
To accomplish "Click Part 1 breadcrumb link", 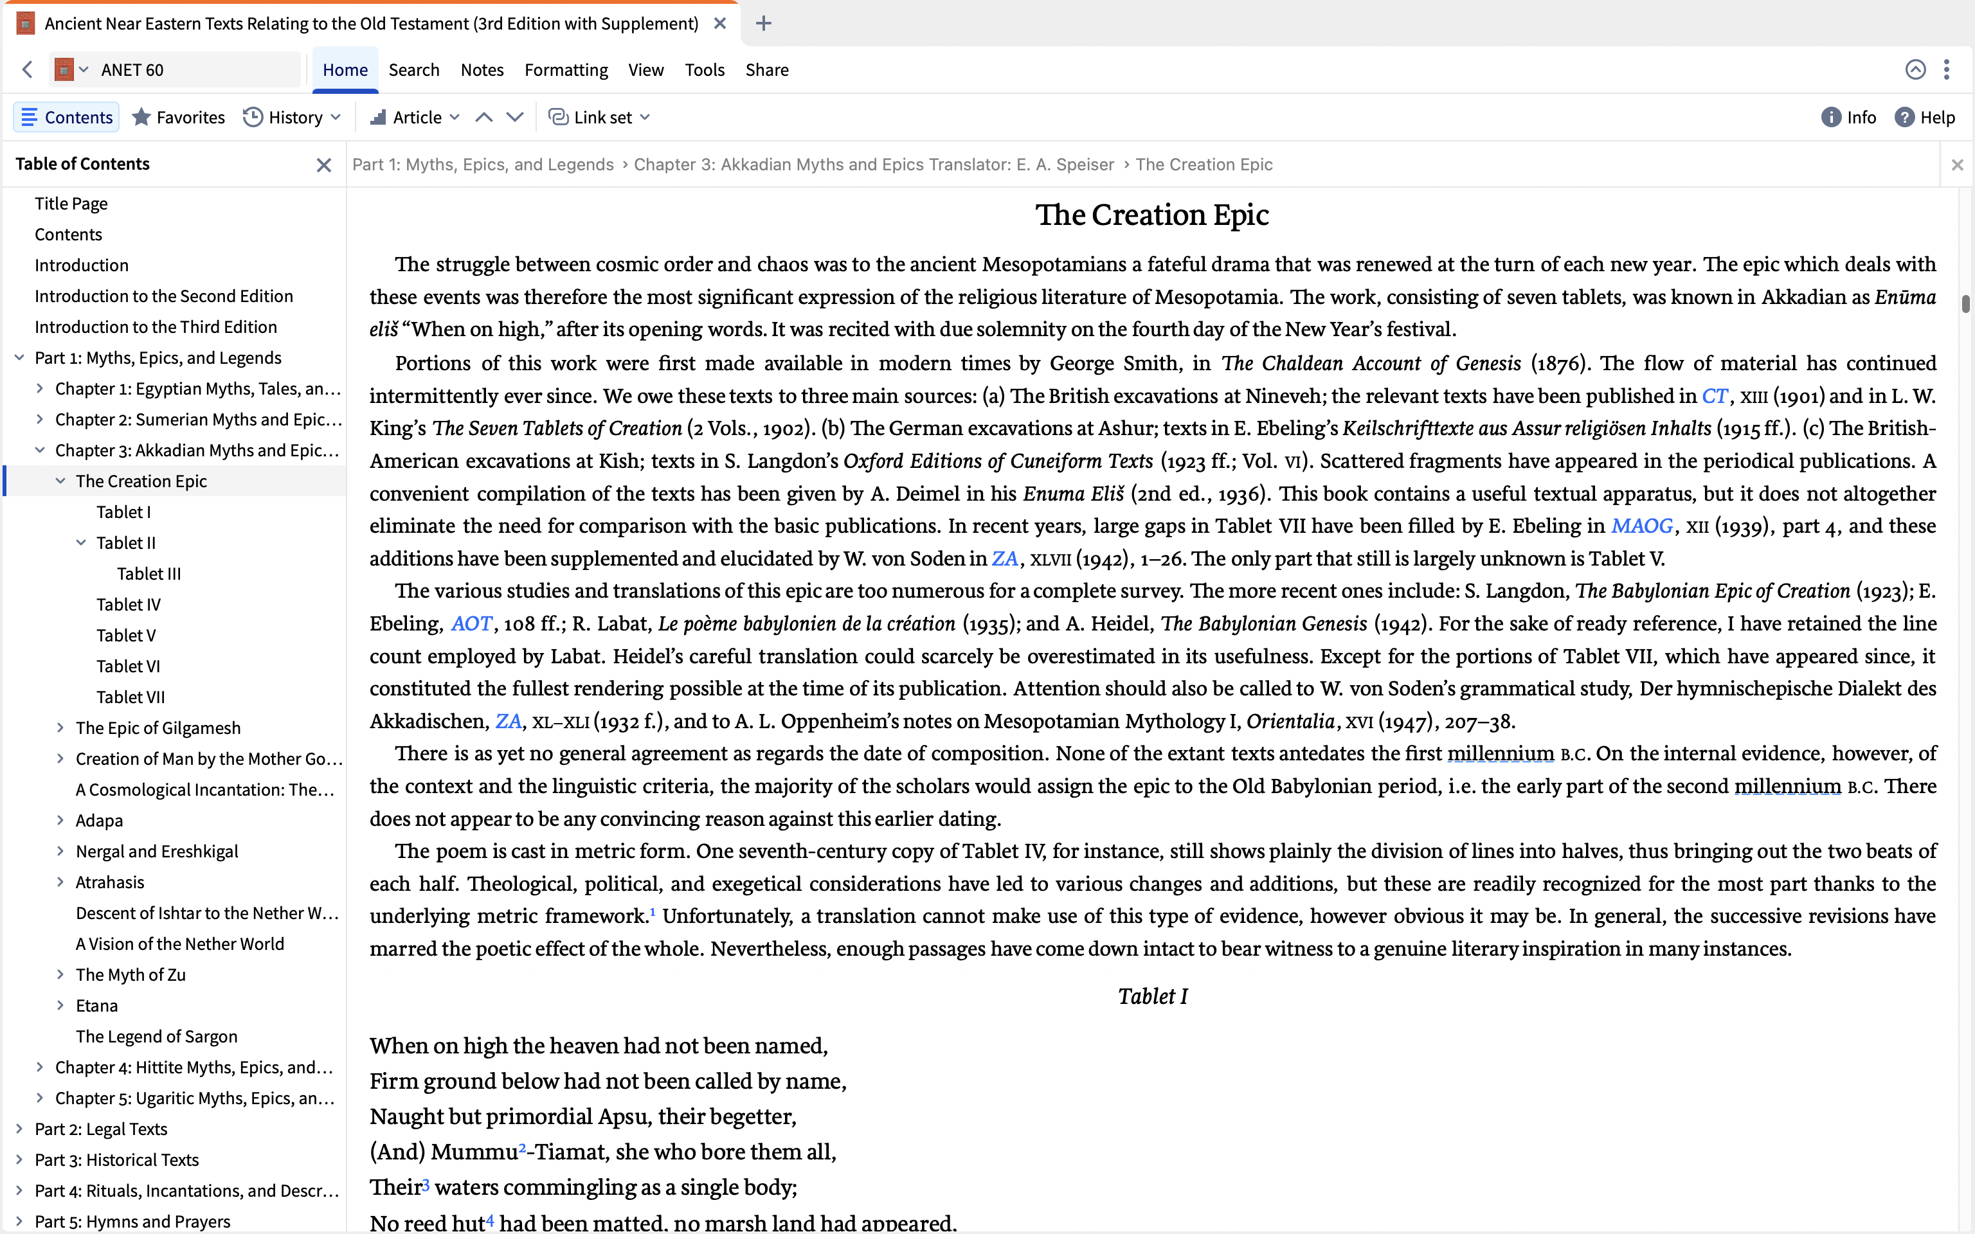I will point(483,165).
